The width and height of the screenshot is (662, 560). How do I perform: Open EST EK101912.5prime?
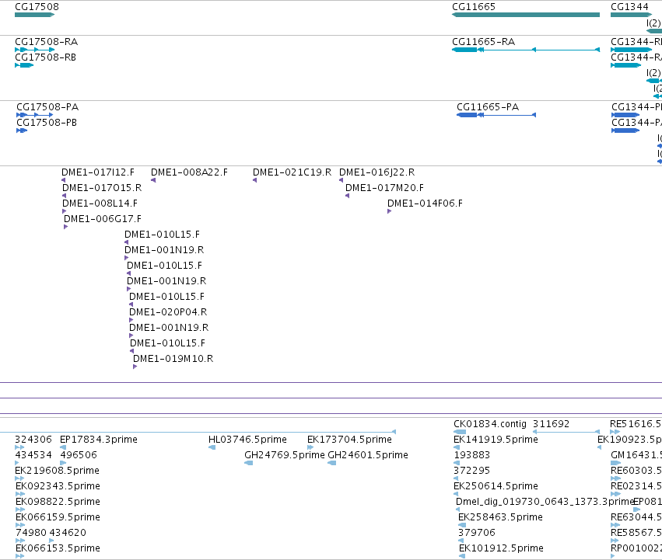click(462, 556)
